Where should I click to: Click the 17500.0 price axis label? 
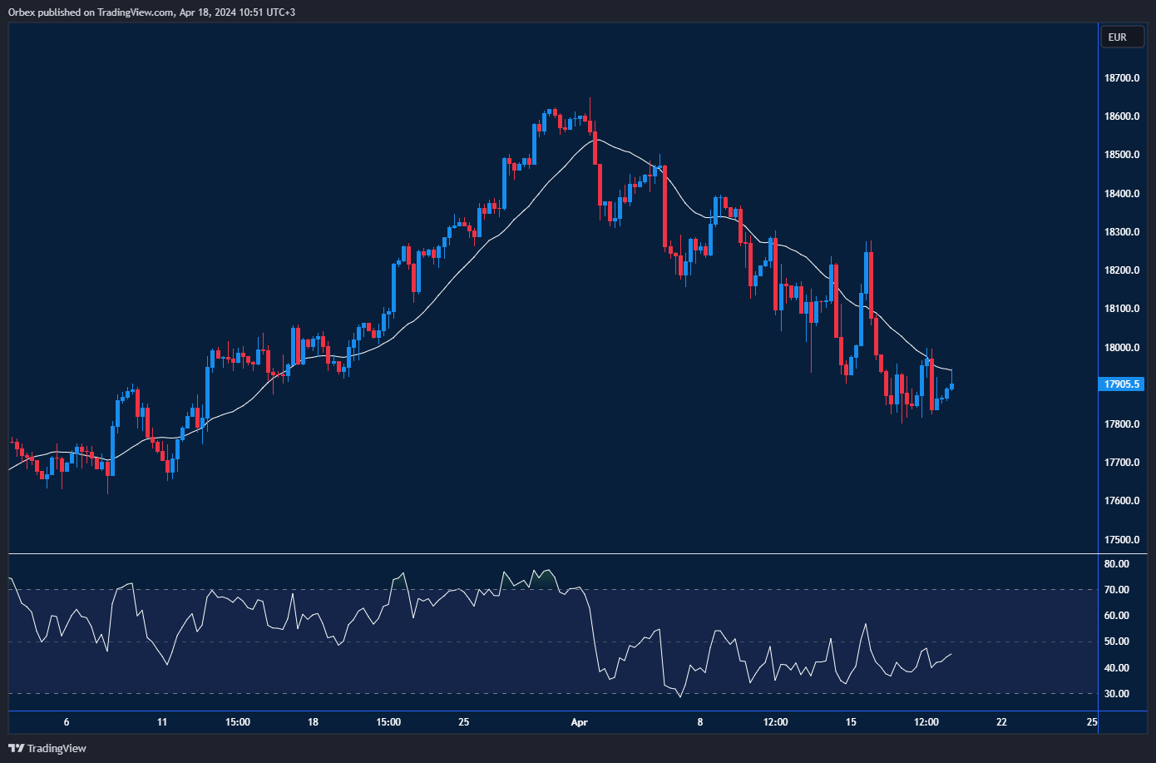[x=1121, y=540]
